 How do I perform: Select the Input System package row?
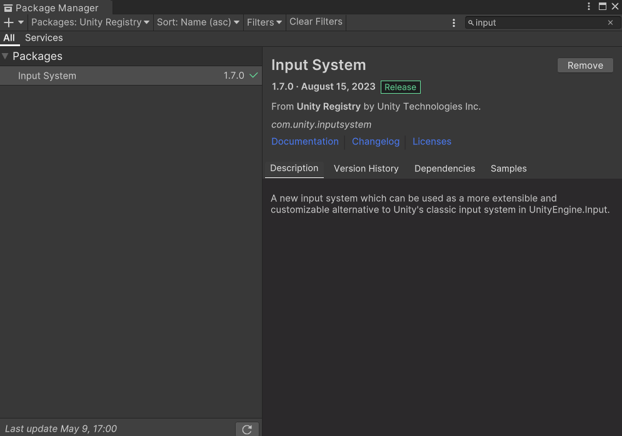[x=131, y=76]
